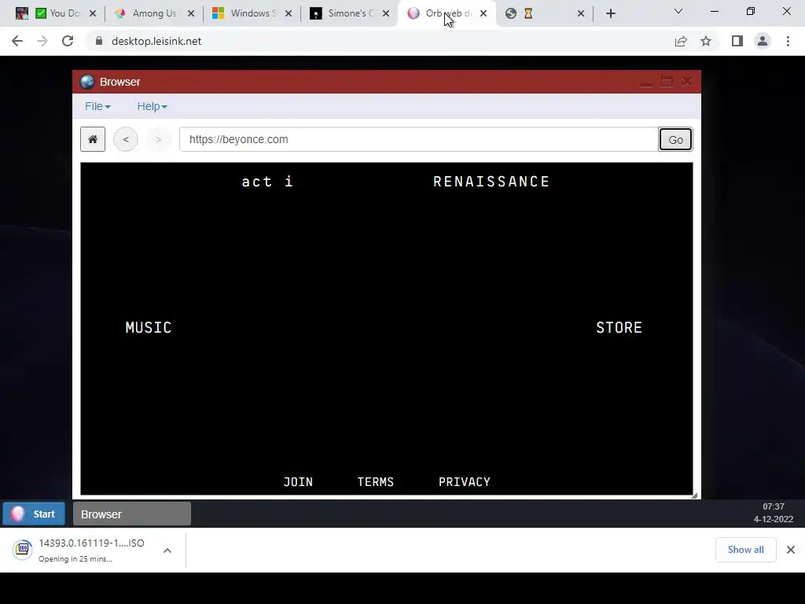
Task: Open the PRIVACY link
Action: point(465,482)
